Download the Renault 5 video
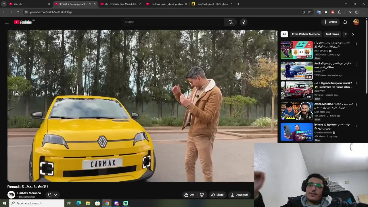This screenshot has height=207, width=368. tap(239, 195)
